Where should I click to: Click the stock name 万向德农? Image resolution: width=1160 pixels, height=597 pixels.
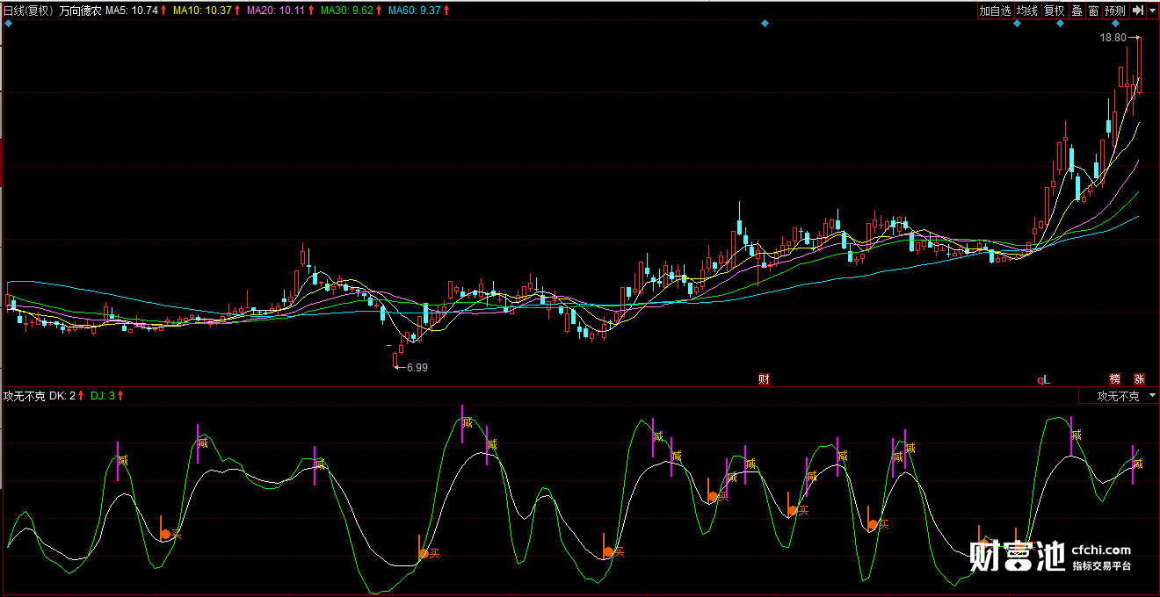80,11
